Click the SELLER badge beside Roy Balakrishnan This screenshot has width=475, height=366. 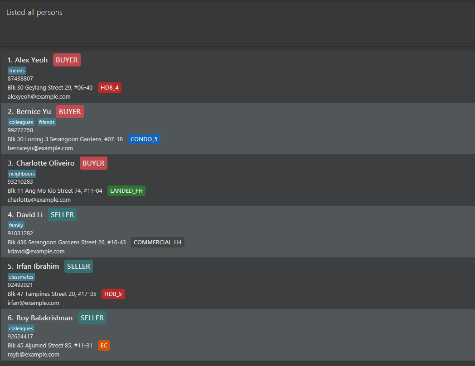coord(92,318)
